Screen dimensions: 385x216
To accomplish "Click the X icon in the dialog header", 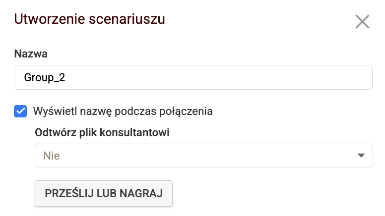I will [x=362, y=22].
